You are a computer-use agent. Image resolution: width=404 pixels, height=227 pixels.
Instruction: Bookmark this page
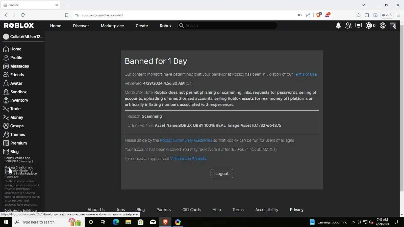tap(67, 15)
